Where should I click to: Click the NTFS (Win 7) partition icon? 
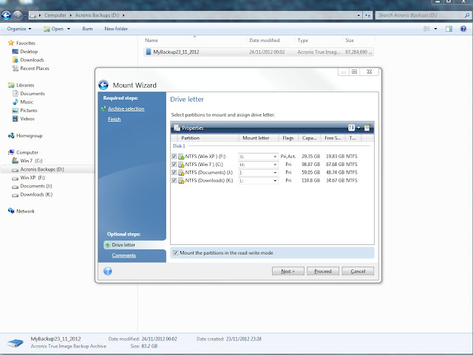[x=181, y=165]
